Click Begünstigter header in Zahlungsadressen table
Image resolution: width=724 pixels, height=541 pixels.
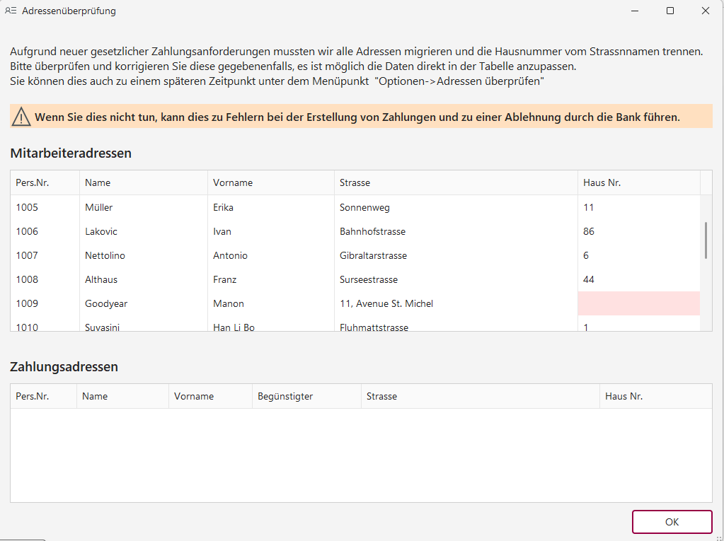pyautogui.click(x=285, y=396)
